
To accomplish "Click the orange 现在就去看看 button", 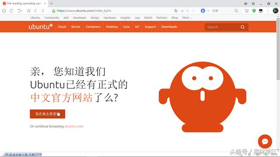I will (48, 114).
